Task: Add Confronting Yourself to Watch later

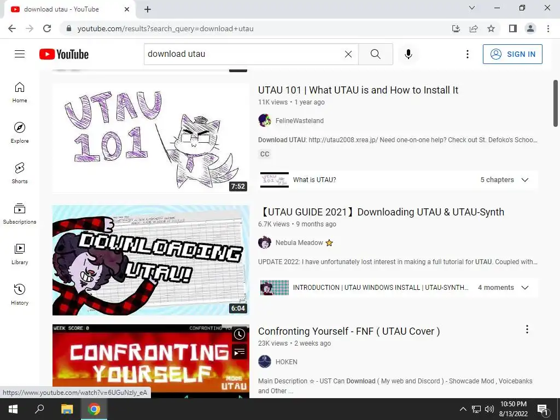Action: pyautogui.click(x=240, y=334)
